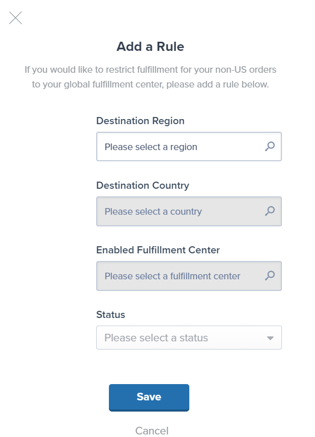
Task: Click the Status dropdown caret icon
Action: point(270,337)
